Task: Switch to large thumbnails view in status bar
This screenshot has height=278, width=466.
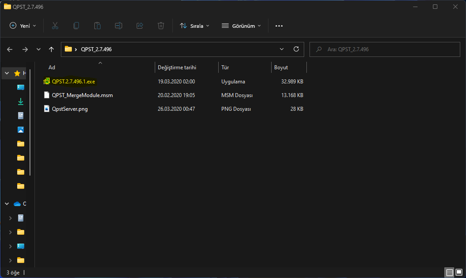Action: (459, 272)
